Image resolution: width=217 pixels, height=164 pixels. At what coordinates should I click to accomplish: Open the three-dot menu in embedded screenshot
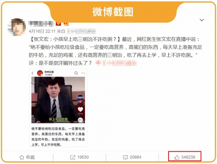(83, 73)
